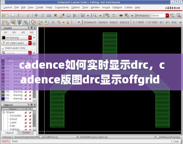The width and height of the screenshot is (183, 144).
Task: Float the Objects panel with undock icon
Action: [x=31, y=105]
